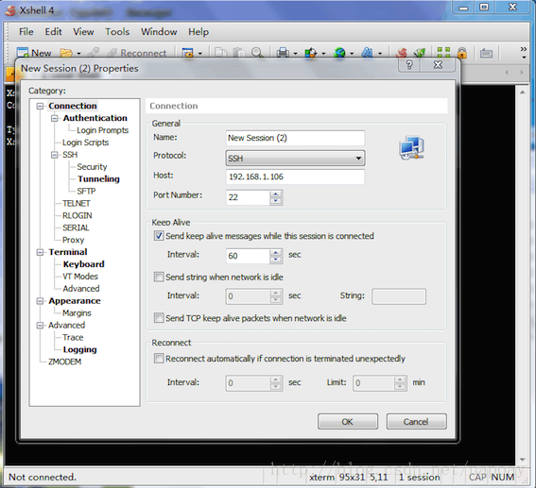Expand toolbar overflow chevron
Screen dimensions: 536x488
(524, 49)
